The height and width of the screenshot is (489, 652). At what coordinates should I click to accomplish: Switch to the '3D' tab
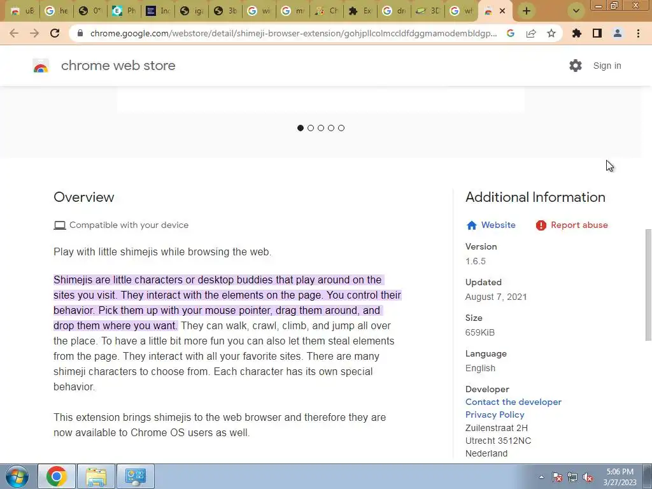pyautogui.click(x=427, y=11)
